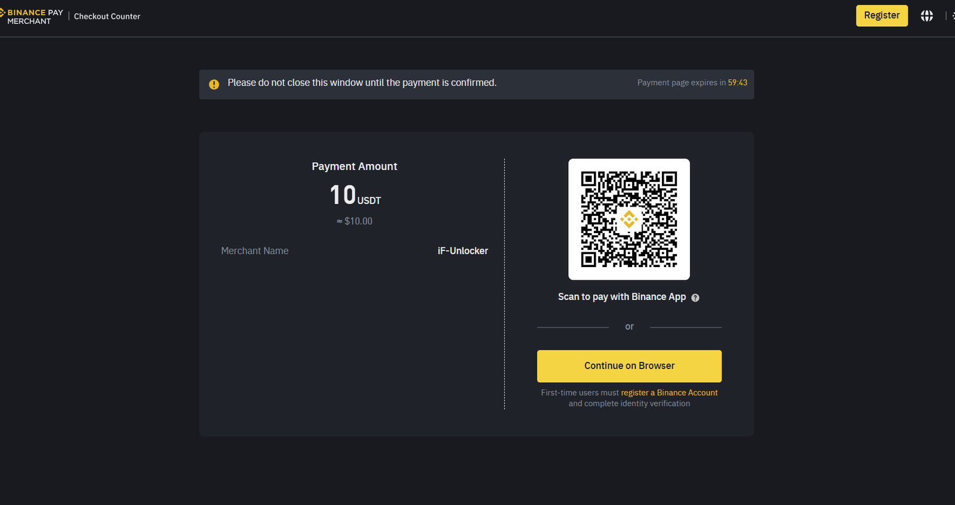
Task: Click the 10 USDT amount
Action: click(x=355, y=196)
